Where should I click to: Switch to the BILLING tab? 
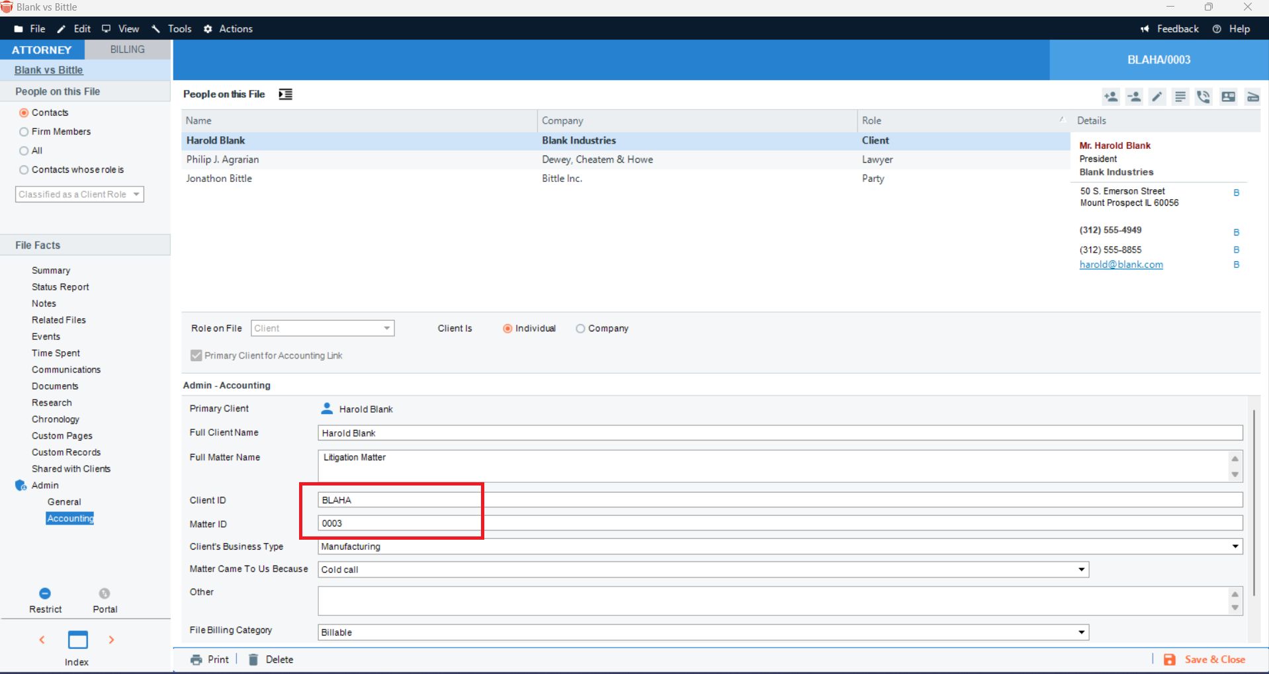(127, 49)
